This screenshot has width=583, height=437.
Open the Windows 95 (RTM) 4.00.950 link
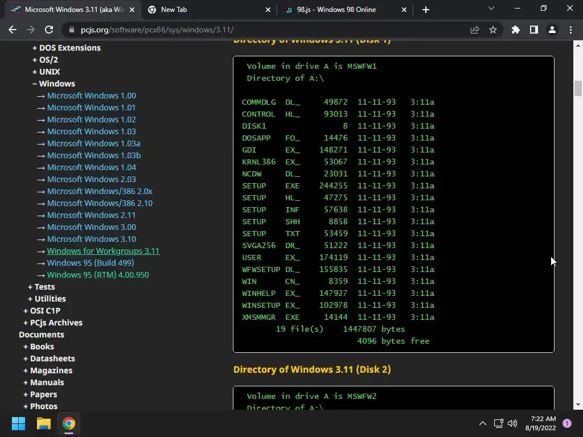click(x=98, y=275)
